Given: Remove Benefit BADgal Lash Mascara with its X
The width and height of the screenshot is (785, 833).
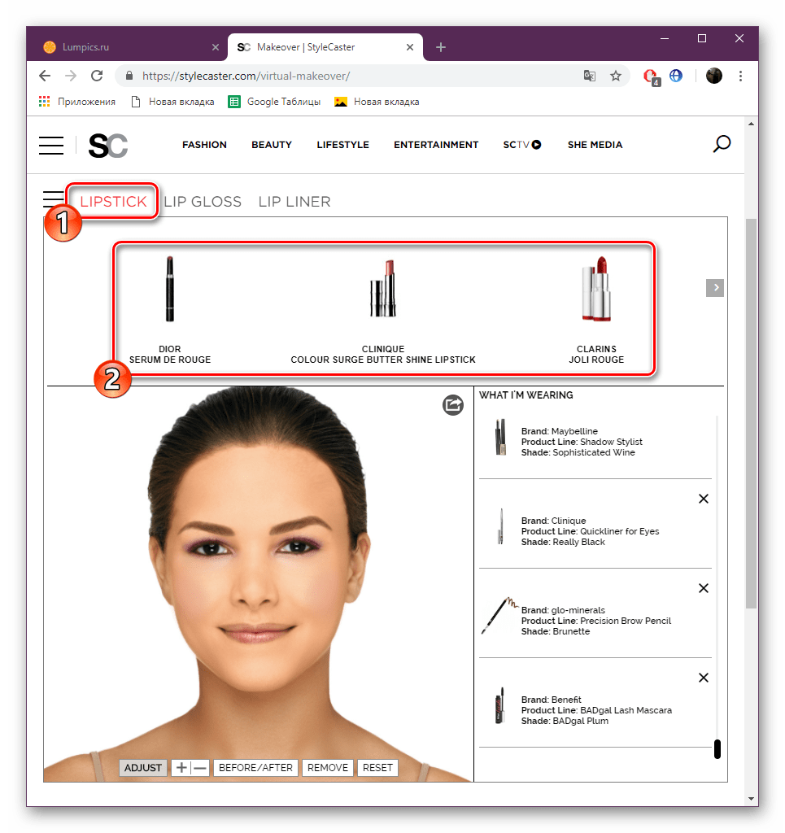Looking at the screenshot, I should click(703, 677).
